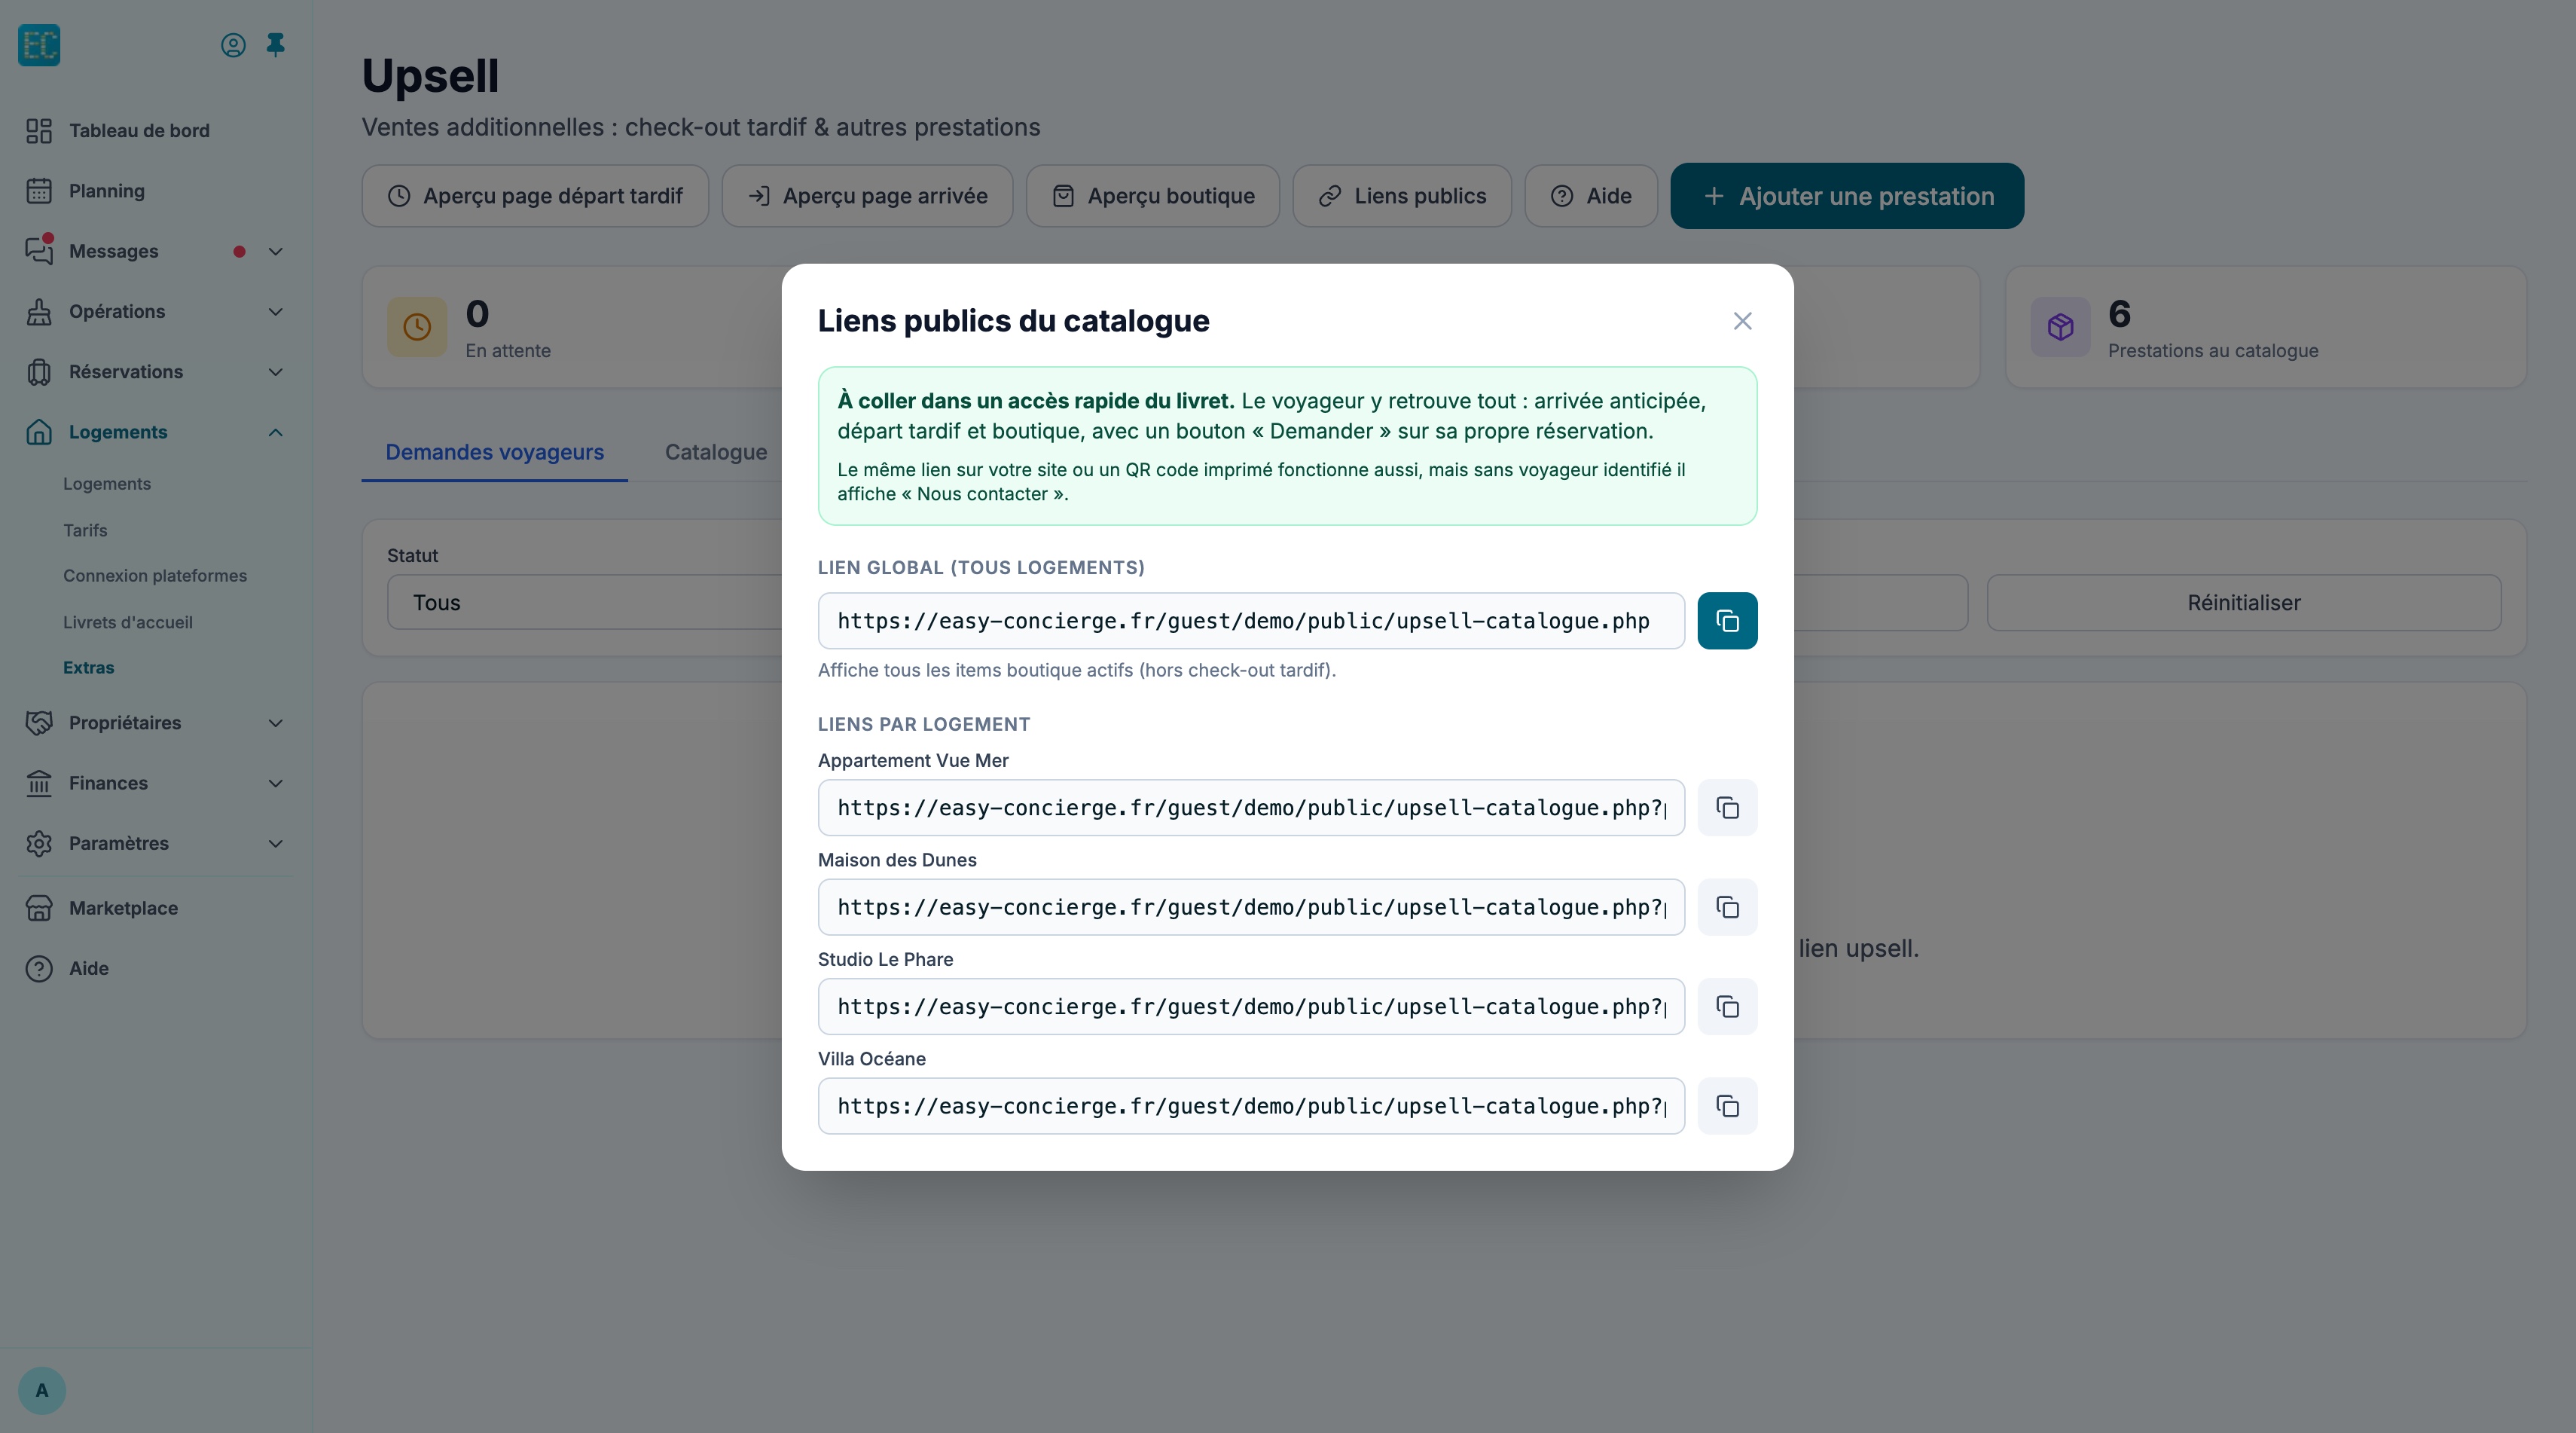Select Extras in the sidebar

pyautogui.click(x=89, y=668)
